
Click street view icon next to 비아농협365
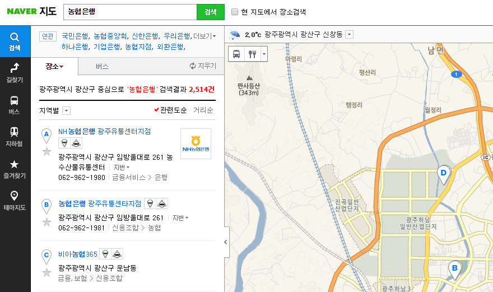coord(117,254)
